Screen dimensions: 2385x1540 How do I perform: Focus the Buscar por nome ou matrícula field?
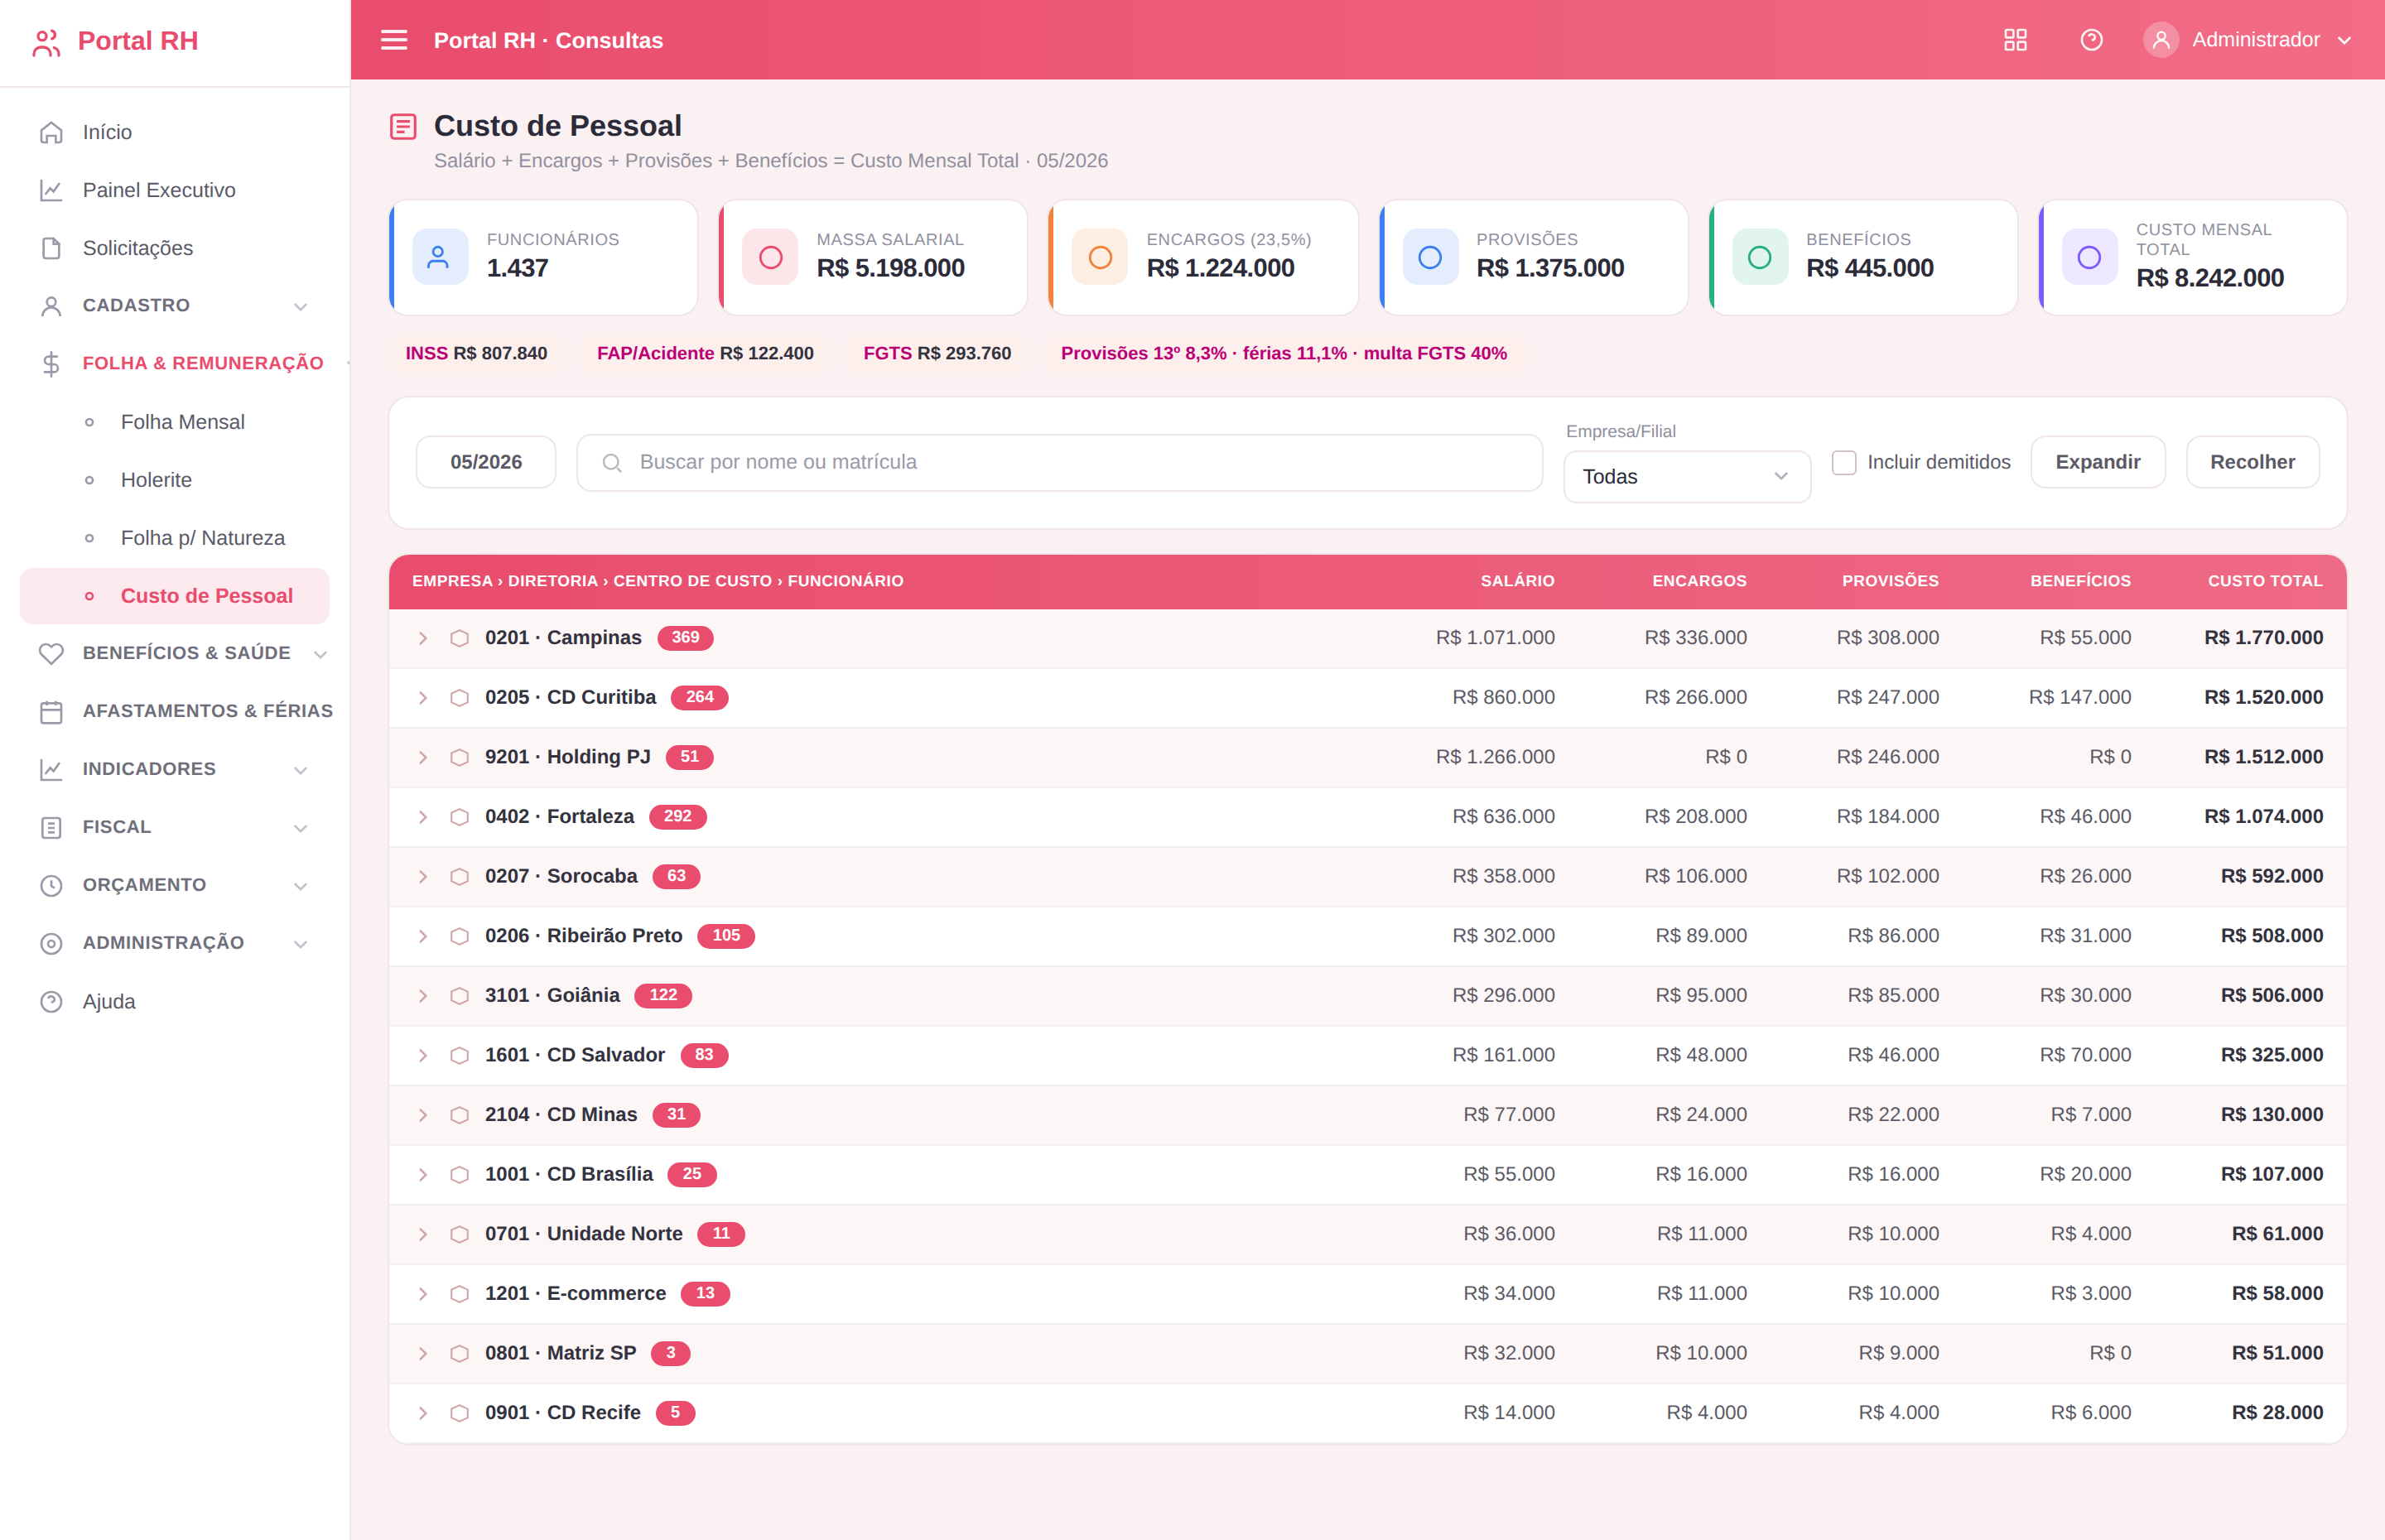pyautogui.click(x=1059, y=462)
